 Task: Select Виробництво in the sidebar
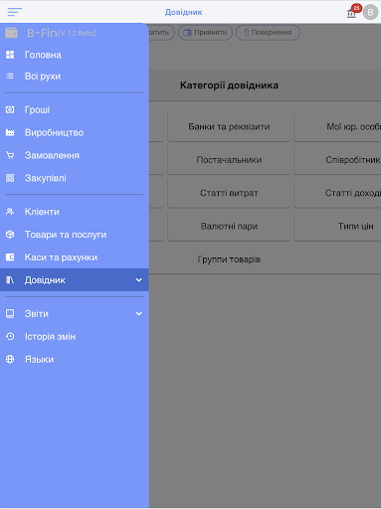click(75, 132)
